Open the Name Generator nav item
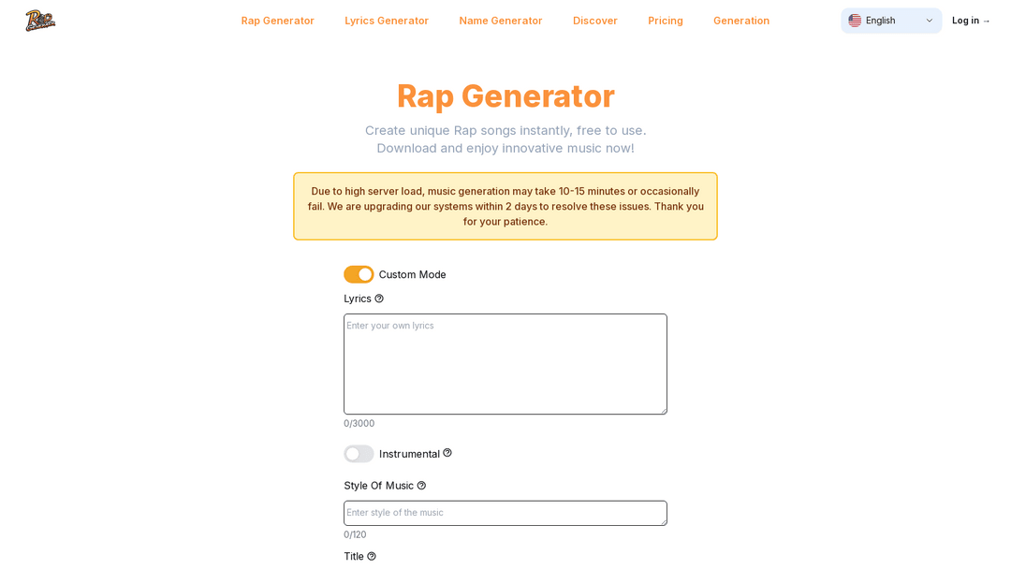Image resolution: width=1011 pixels, height=569 pixels. point(501,21)
